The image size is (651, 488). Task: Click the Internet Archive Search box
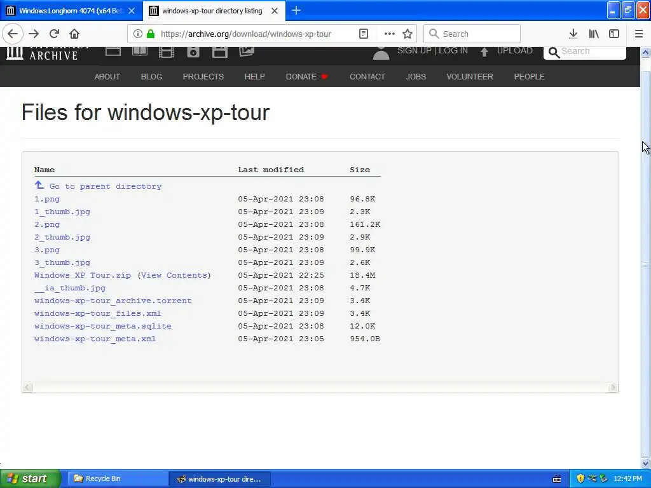(585, 52)
